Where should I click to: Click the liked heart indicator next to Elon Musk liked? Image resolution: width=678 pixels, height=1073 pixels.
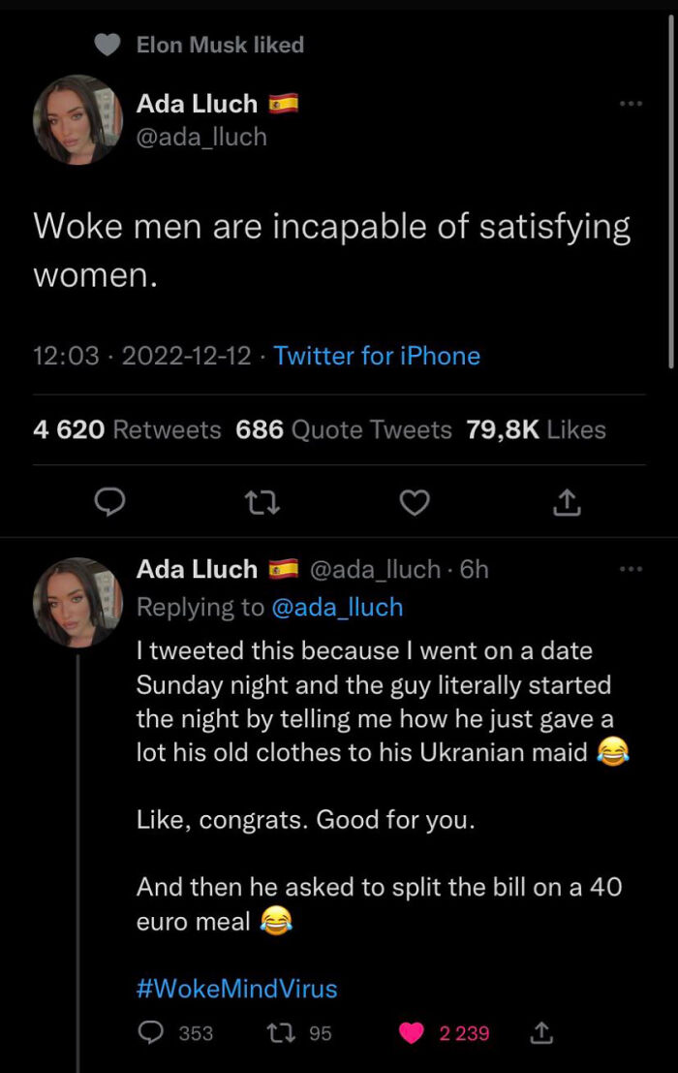[107, 45]
